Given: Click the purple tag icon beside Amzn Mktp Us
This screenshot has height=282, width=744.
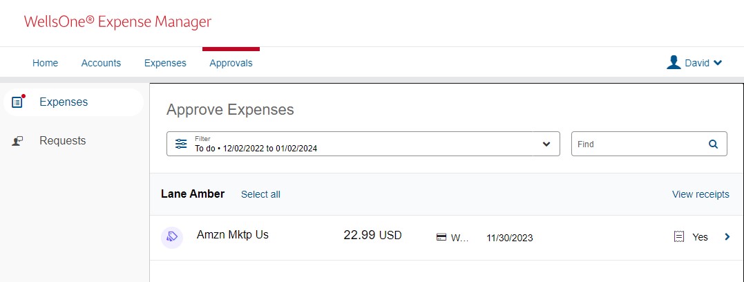Looking at the screenshot, I should 172,236.
